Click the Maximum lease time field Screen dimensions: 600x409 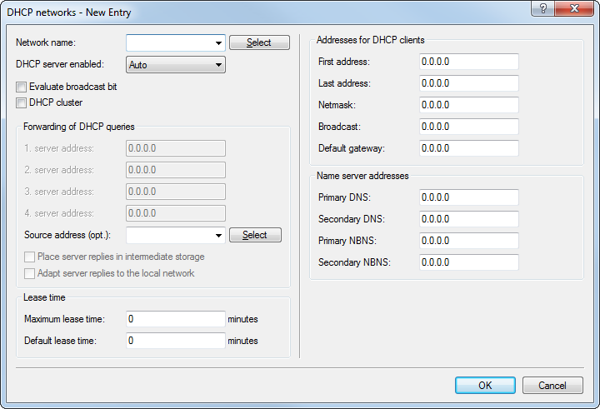click(175, 319)
